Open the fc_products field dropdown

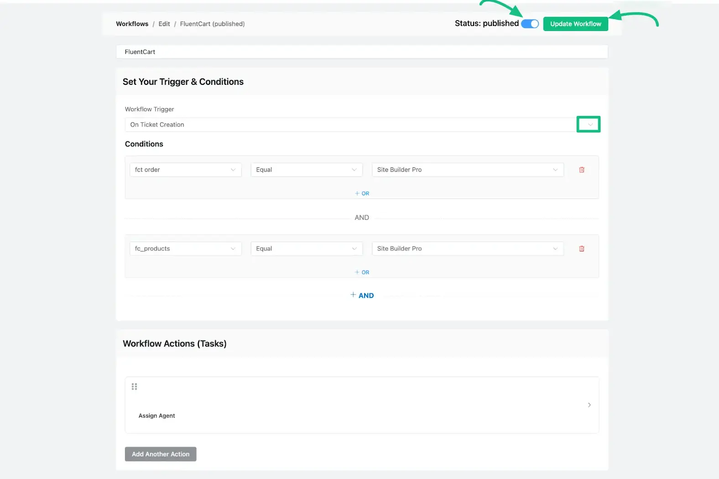(185, 249)
